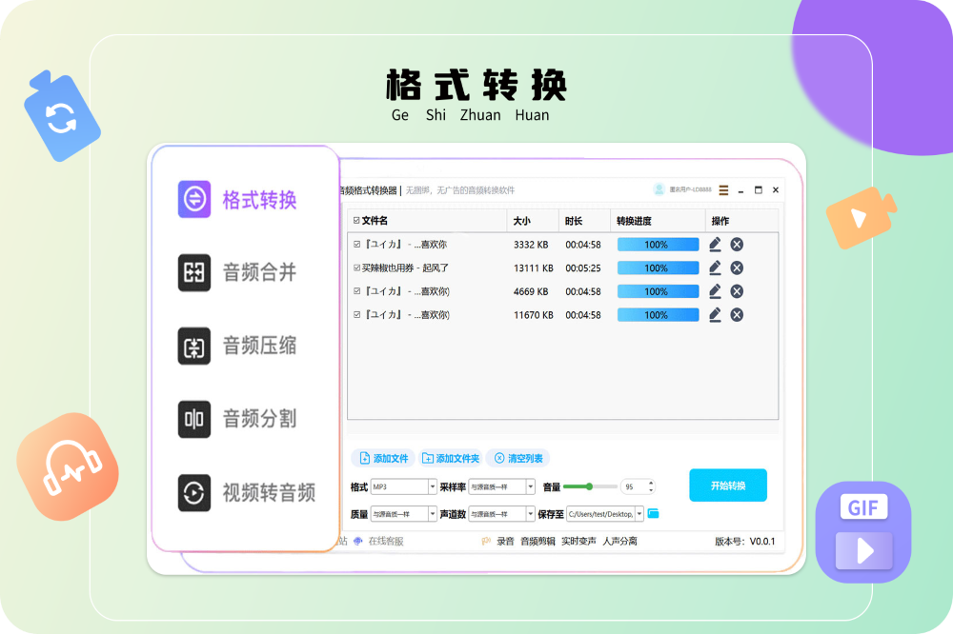953x634 pixels.
Task: Toggle the select-all checkbox beside 文件名
Action: pos(356,221)
